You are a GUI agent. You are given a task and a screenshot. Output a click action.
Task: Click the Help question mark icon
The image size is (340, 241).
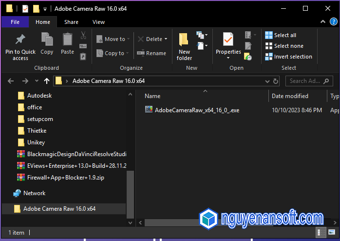tap(334, 21)
